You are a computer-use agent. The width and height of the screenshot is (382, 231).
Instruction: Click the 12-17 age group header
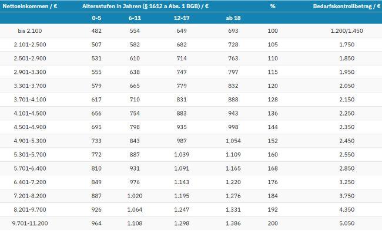coord(182,18)
